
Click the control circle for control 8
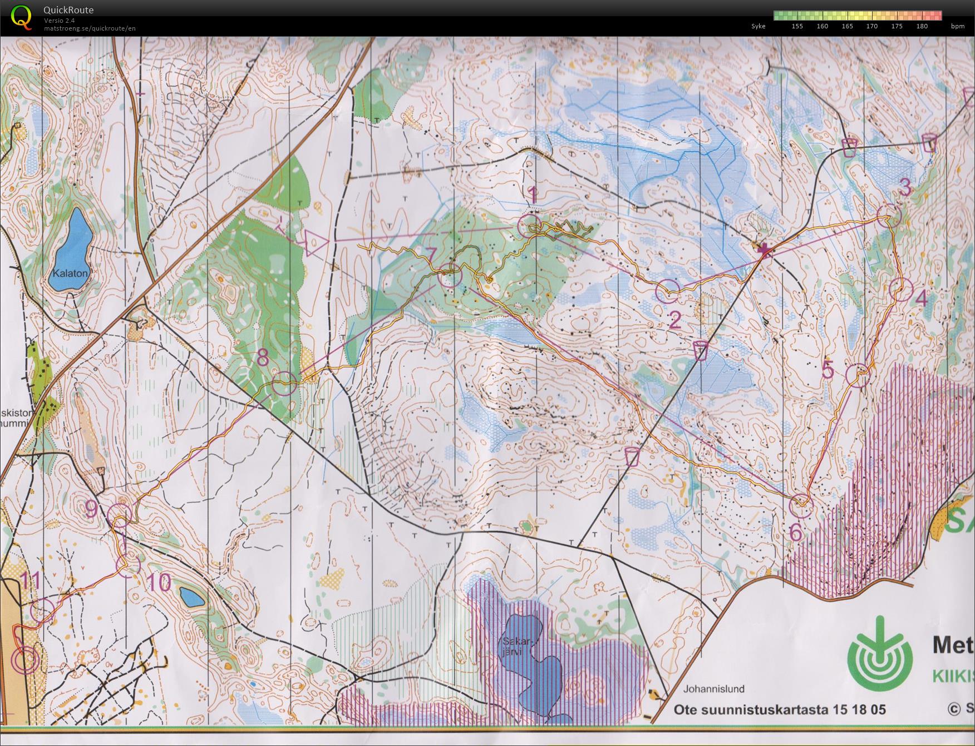(x=285, y=384)
